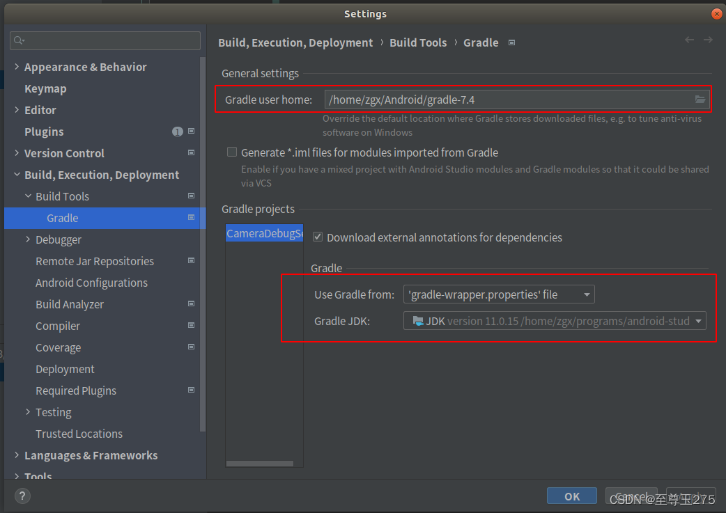
Task: Expand the Editor section
Action: 17,110
